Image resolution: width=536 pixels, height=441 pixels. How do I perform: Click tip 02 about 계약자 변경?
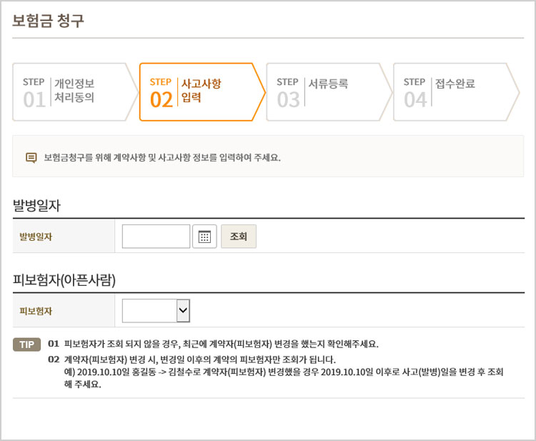pos(276,372)
